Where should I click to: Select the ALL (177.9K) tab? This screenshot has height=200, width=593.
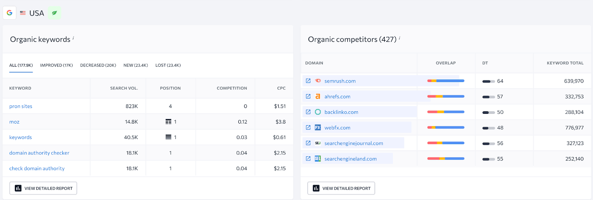[x=21, y=65]
